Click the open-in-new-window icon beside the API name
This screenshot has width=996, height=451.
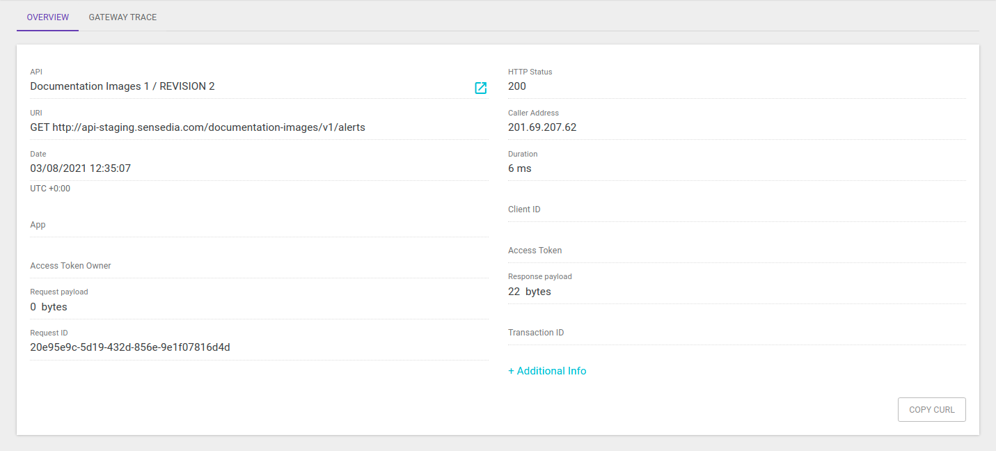(x=480, y=88)
